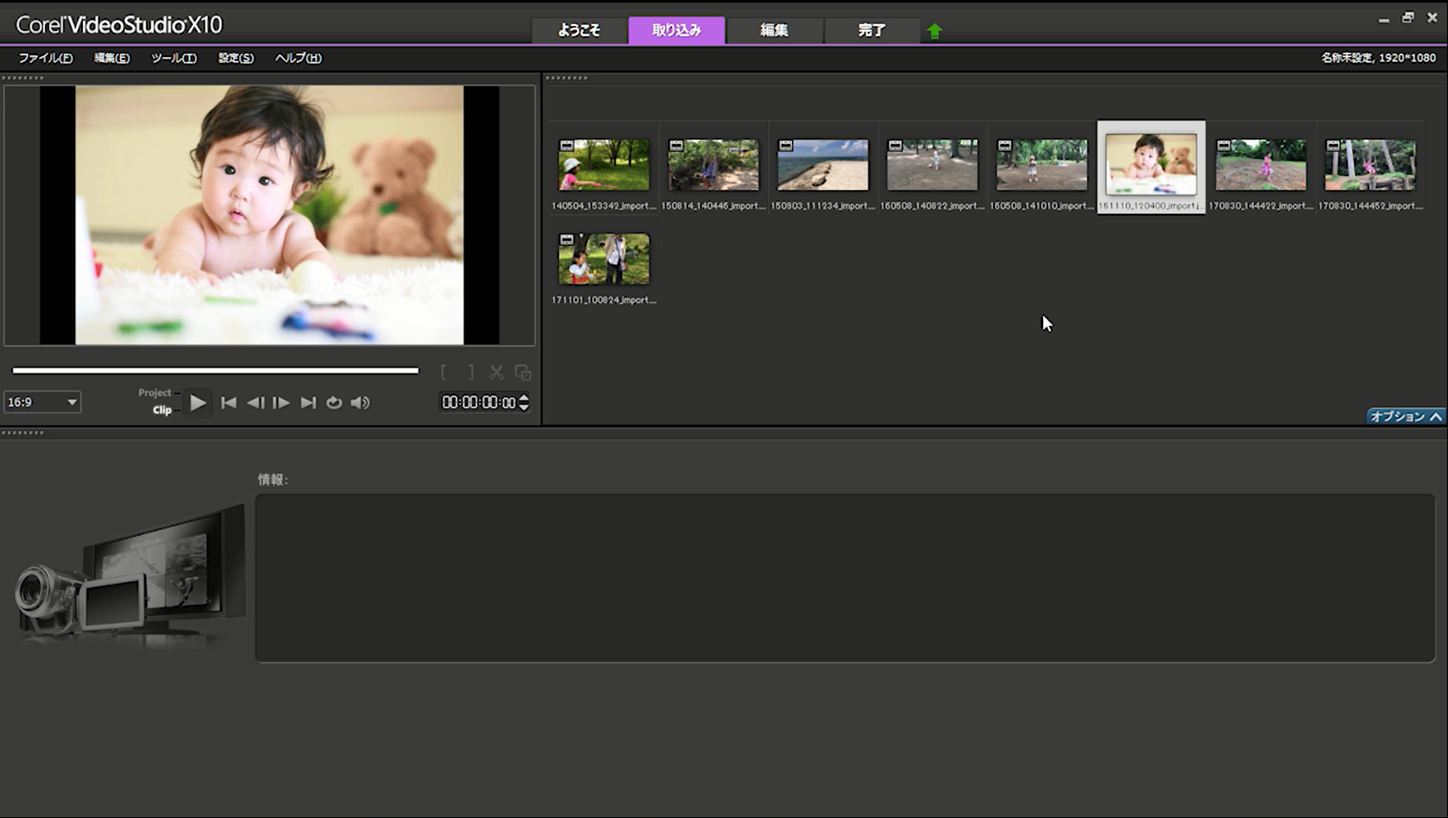Screen dimensions: 1448x818
Task: Switch preview to Project mode
Action: pyautogui.click(x=154, y=393)
